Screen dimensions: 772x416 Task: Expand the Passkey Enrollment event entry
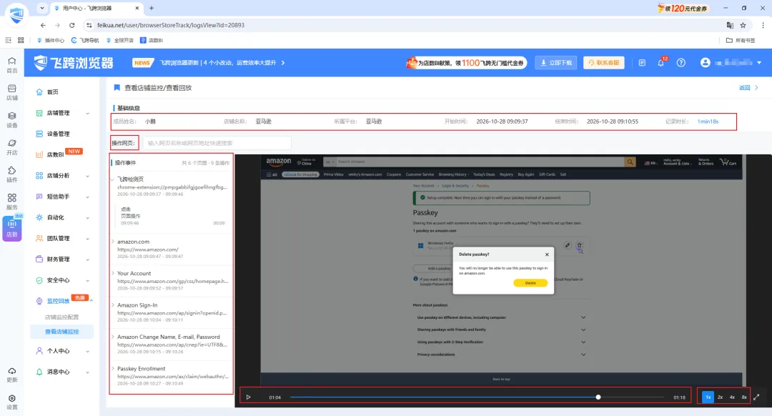click(113, 368)
